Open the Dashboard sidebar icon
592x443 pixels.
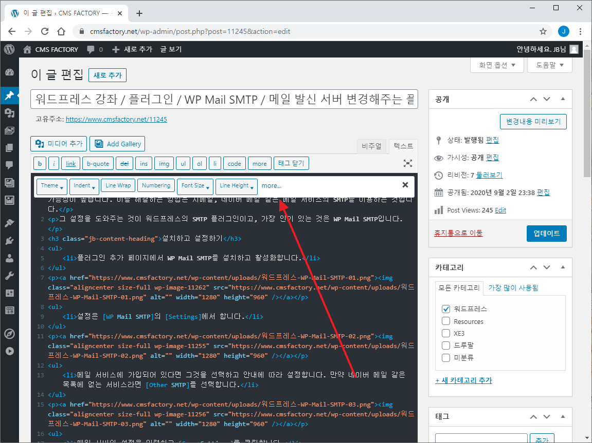coord(9,73)
